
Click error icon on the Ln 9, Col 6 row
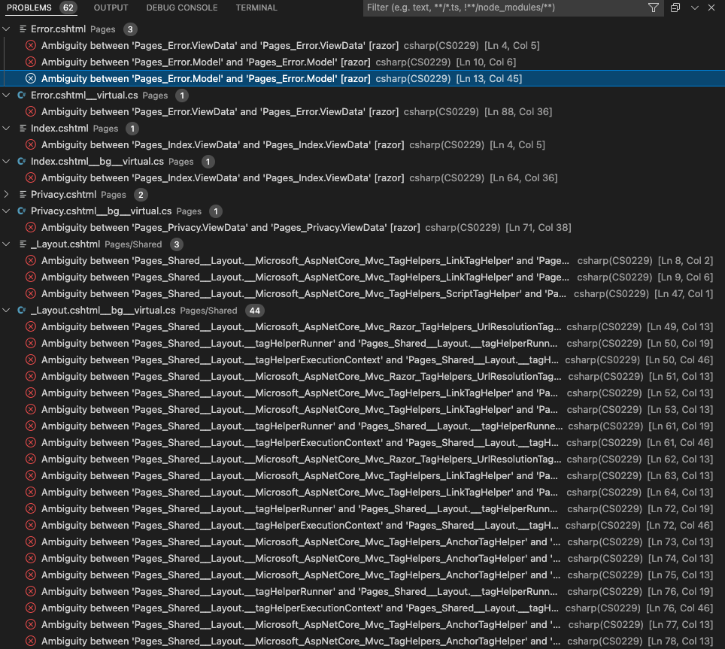pos(31,277)
